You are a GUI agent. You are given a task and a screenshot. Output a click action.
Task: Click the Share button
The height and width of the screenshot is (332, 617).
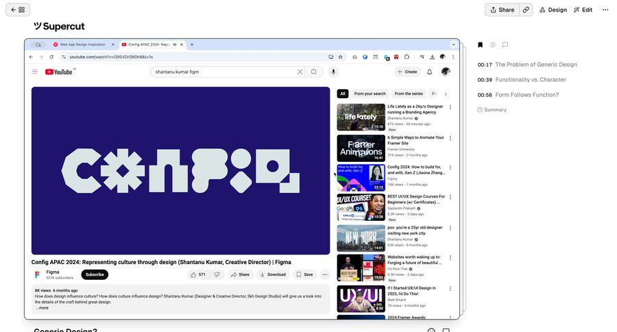point(502,10)
